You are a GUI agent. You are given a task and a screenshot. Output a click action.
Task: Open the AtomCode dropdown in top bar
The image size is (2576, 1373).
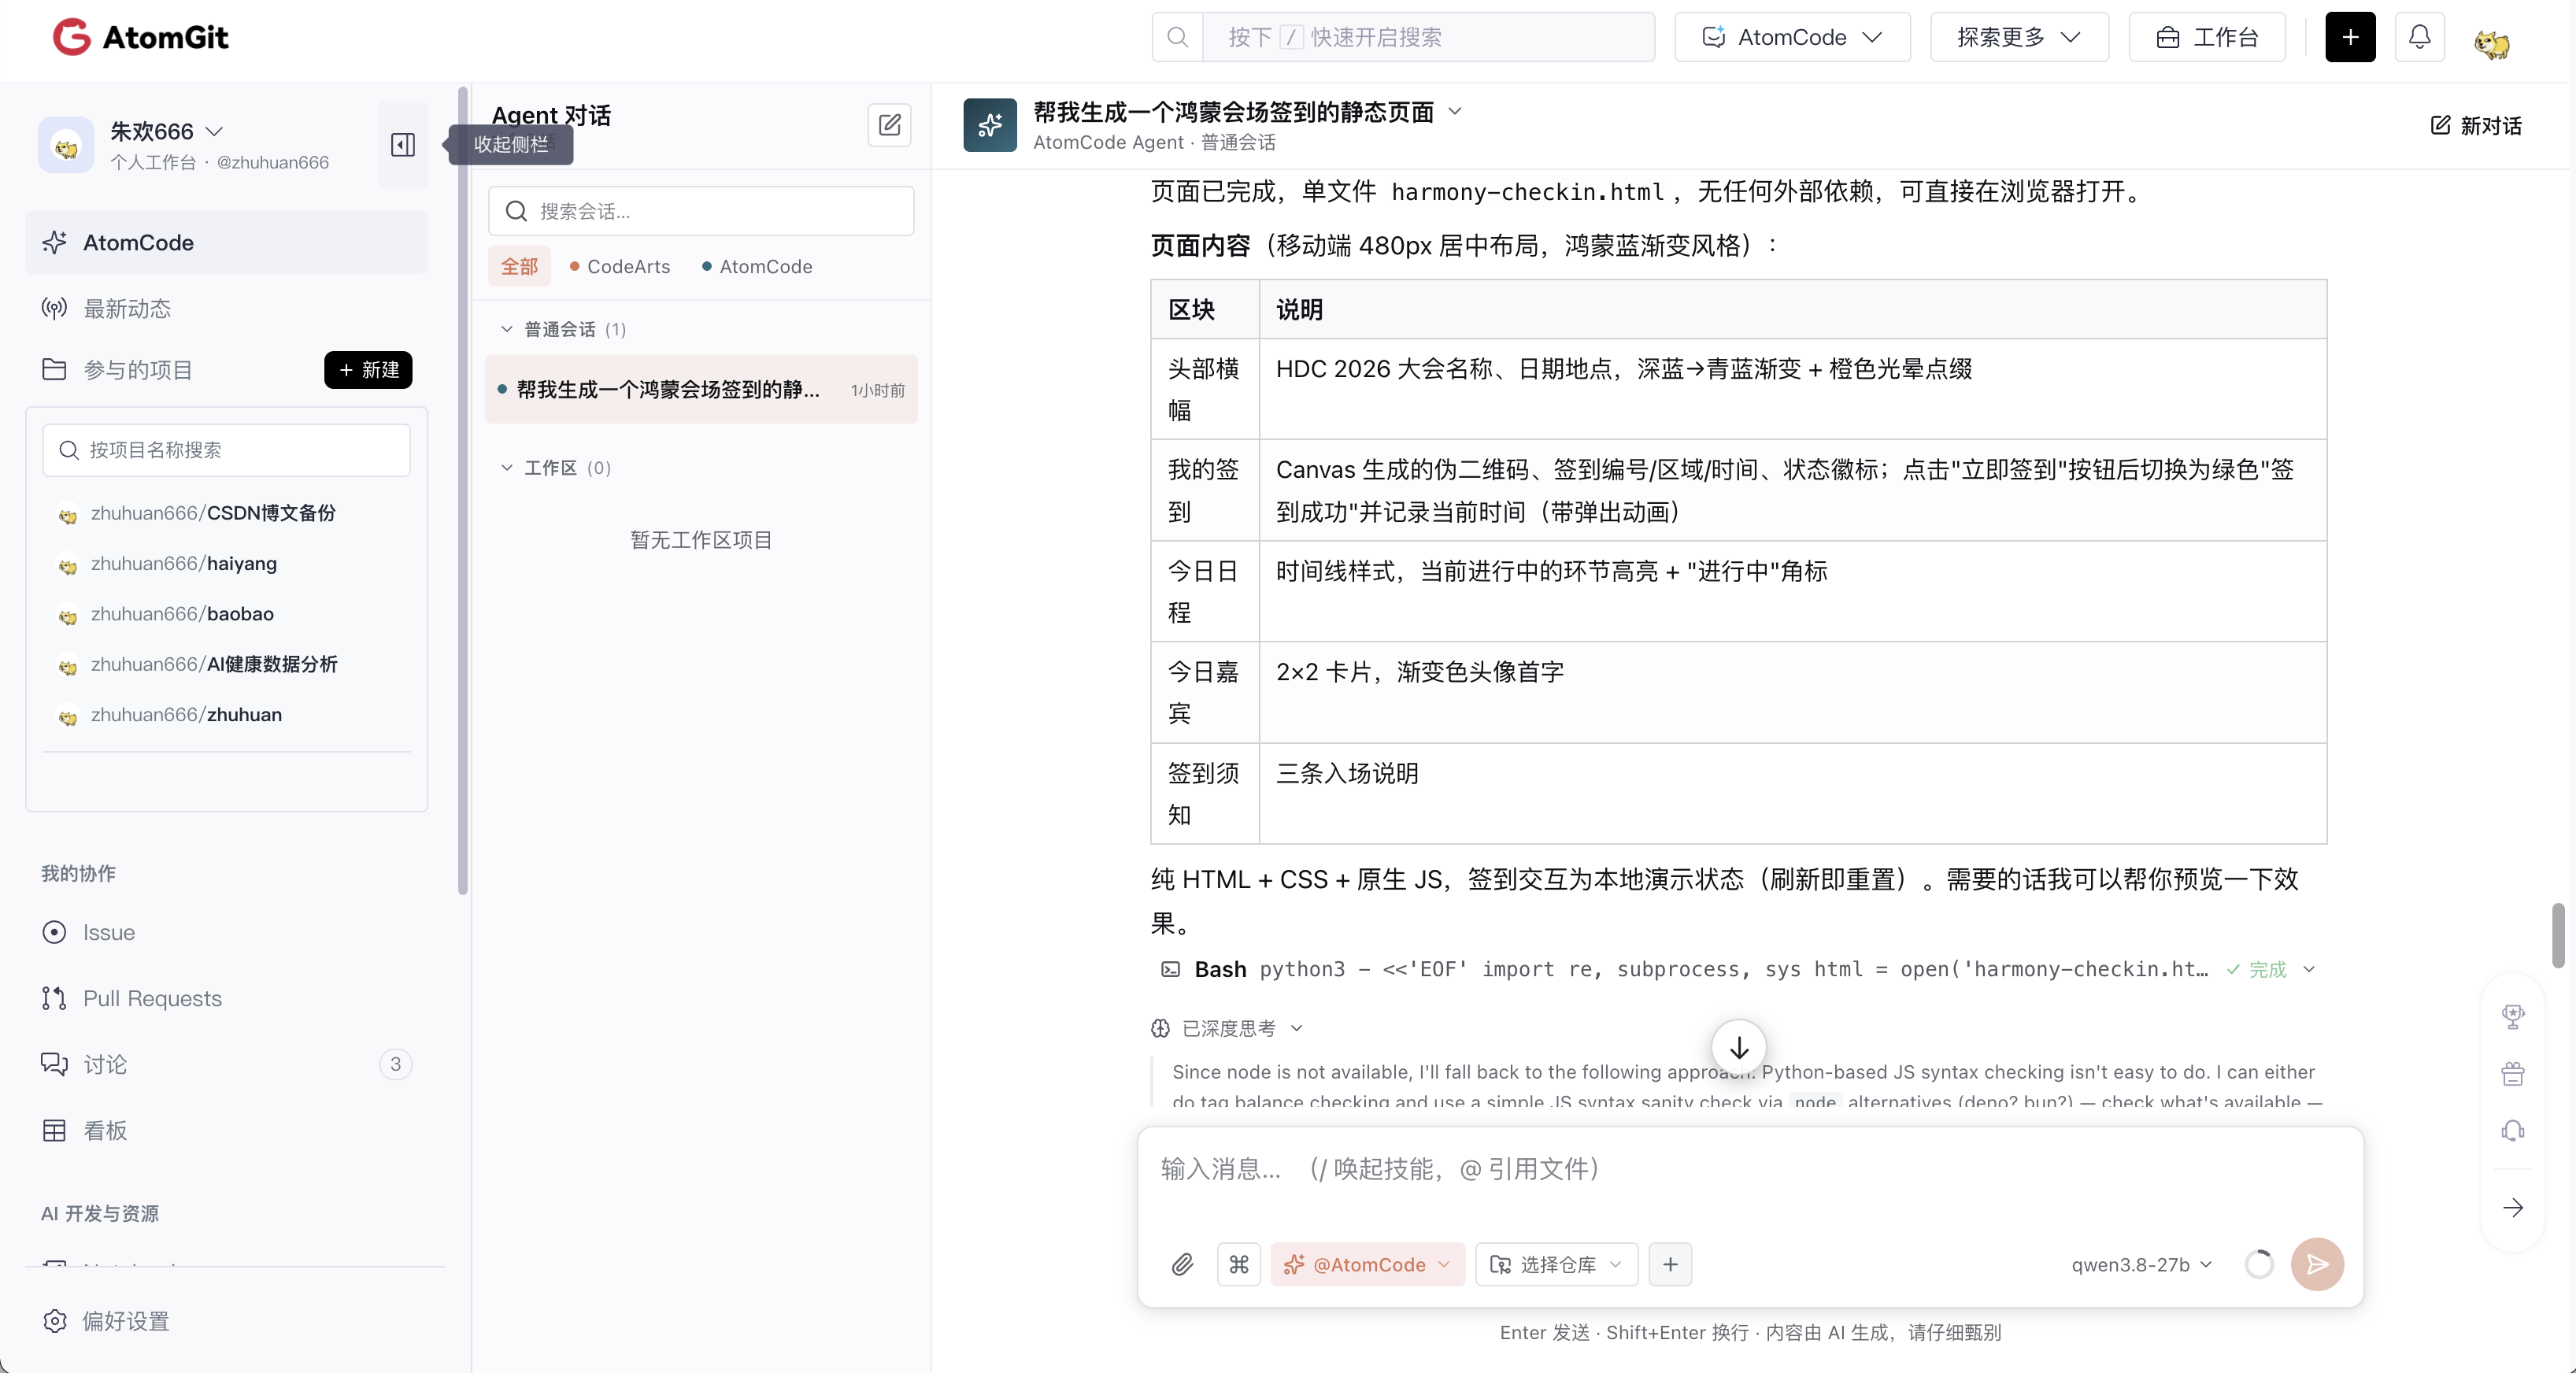(x=1792, y=37)
